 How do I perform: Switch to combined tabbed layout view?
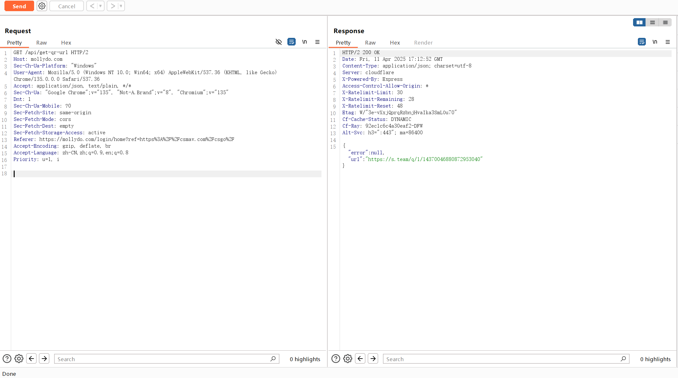pyautogui.click(x=665, y=22)
